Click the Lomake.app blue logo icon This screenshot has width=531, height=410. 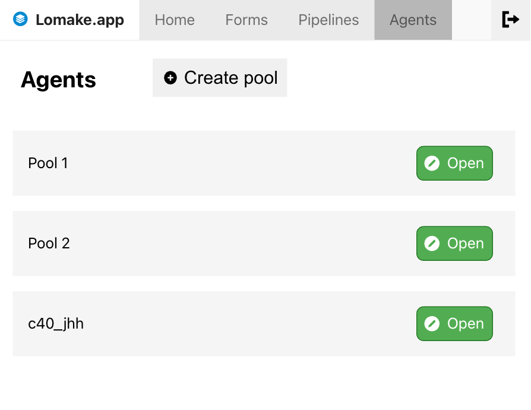[x=20, y=19]
